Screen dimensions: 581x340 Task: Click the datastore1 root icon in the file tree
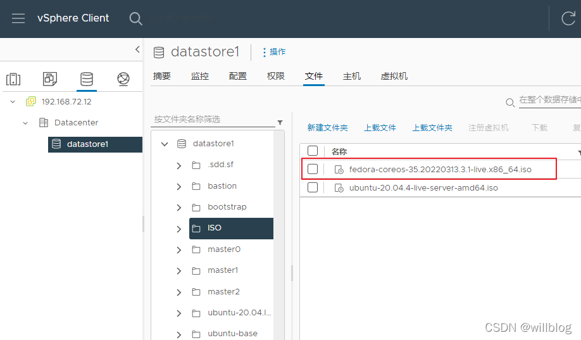click(x=182, y=144)
